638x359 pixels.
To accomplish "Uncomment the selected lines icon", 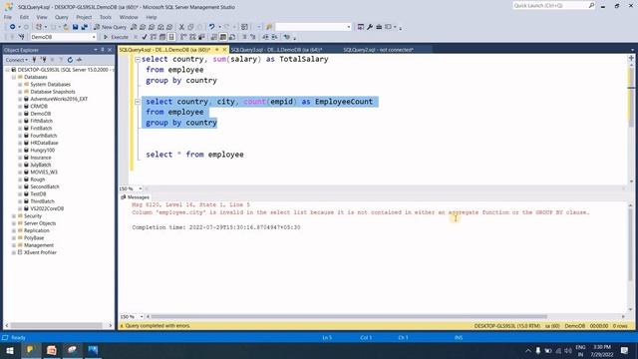I will click(x=252, y=37).
